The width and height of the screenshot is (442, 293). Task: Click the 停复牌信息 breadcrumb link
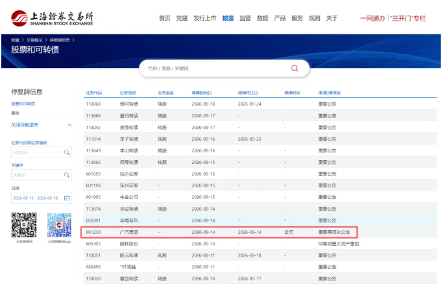pos(60,40)
